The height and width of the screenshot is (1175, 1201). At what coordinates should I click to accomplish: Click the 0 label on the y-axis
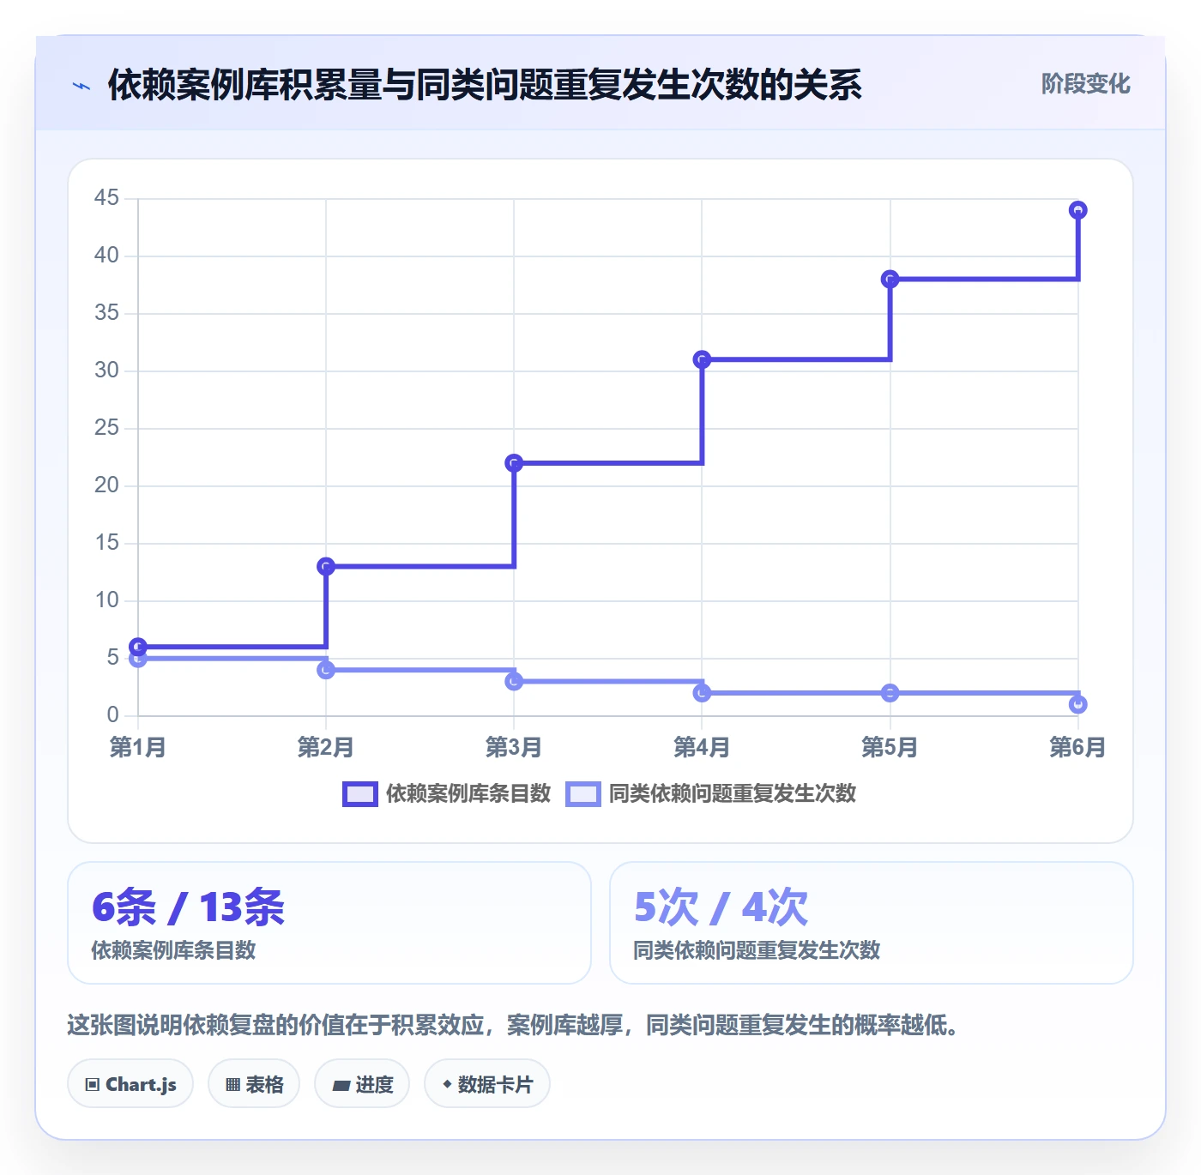[x=113, y=715]
